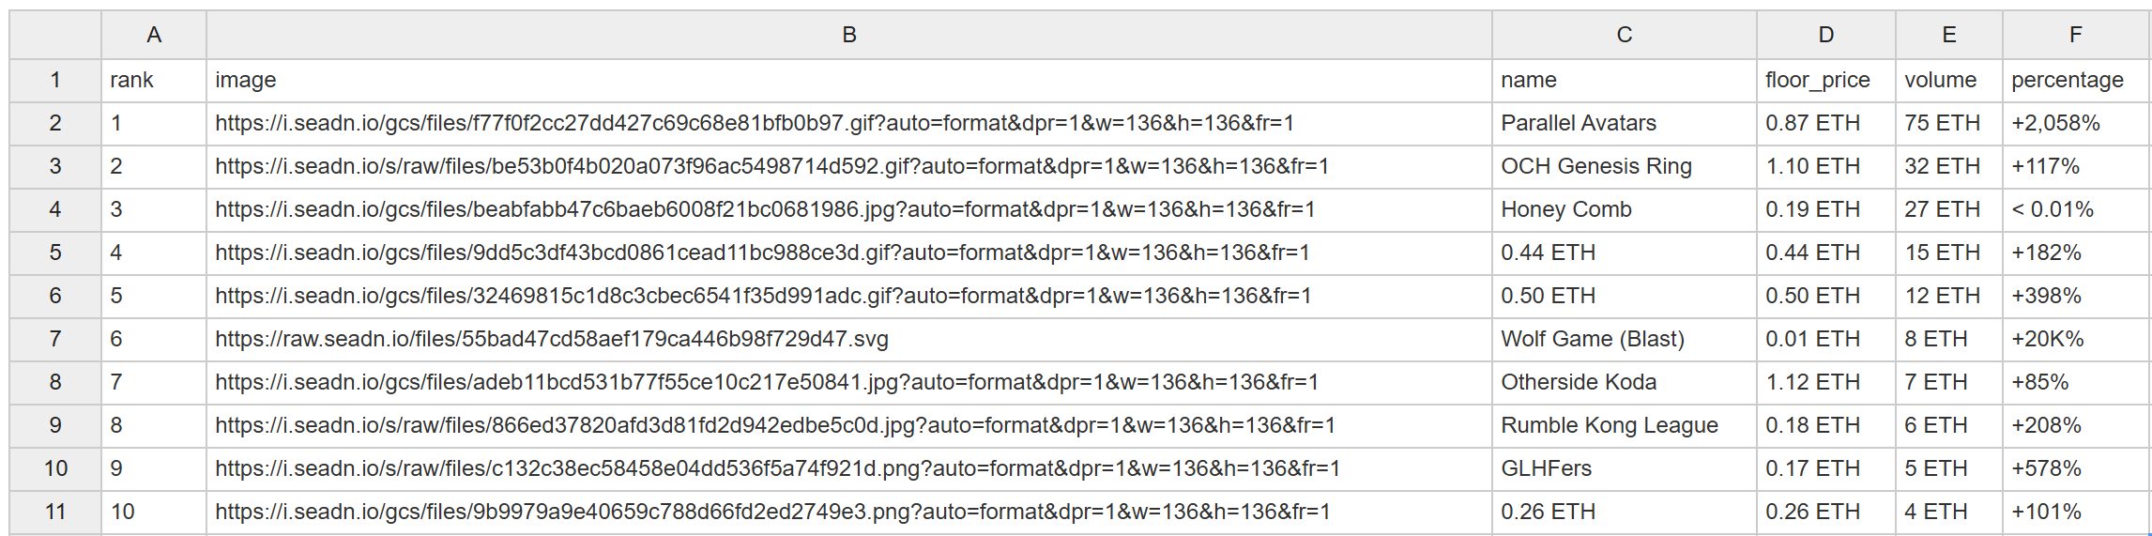Image resolution: width=2152 pixels, height=536 pixels.
Task: Select the "Wolf Game (Blast)" cell
Action: click(x=1592, y=339)
